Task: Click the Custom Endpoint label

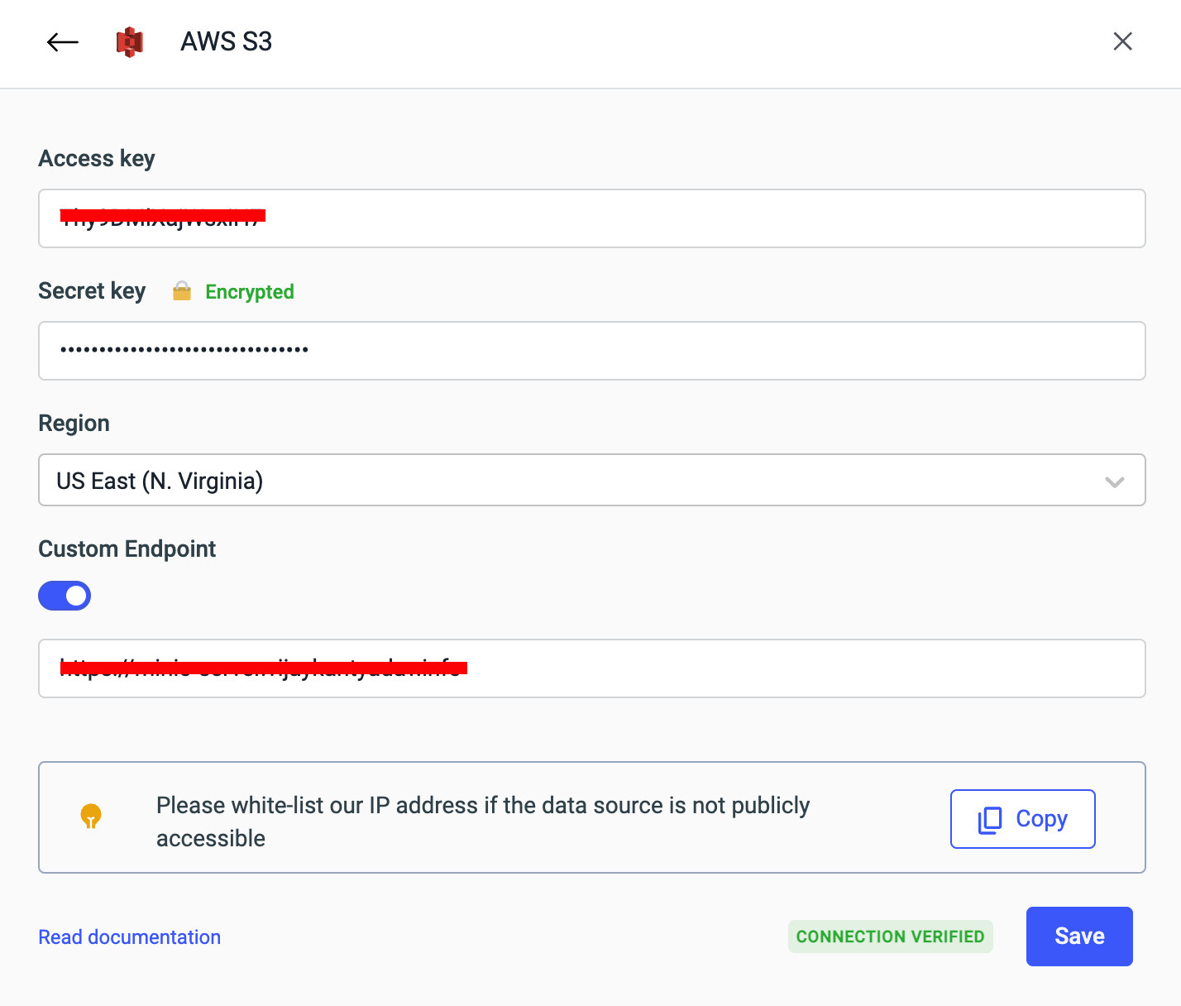Action: tap(127, 549)
